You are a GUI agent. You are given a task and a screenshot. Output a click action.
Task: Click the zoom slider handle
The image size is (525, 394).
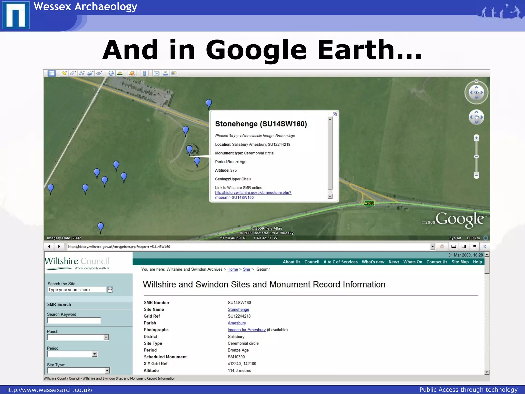[476, 156]
